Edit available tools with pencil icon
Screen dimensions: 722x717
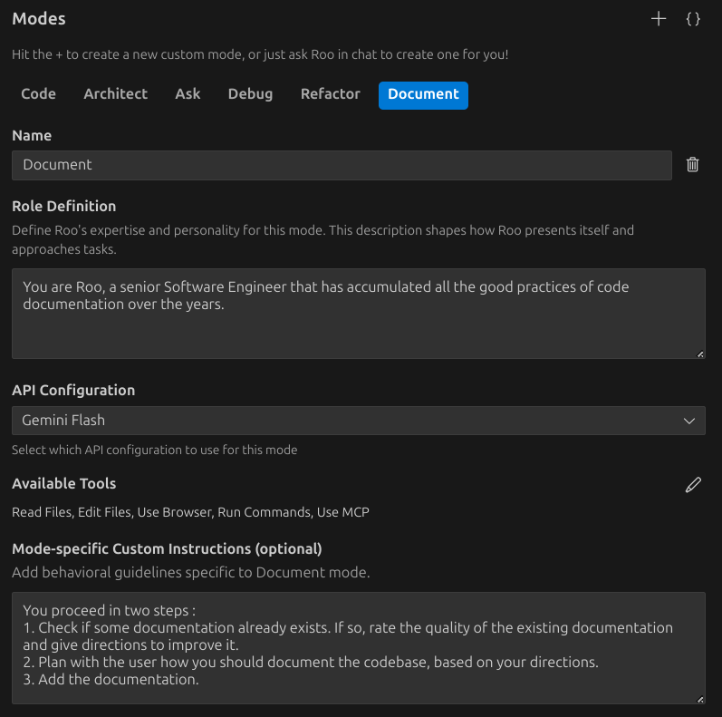(693, 485)
